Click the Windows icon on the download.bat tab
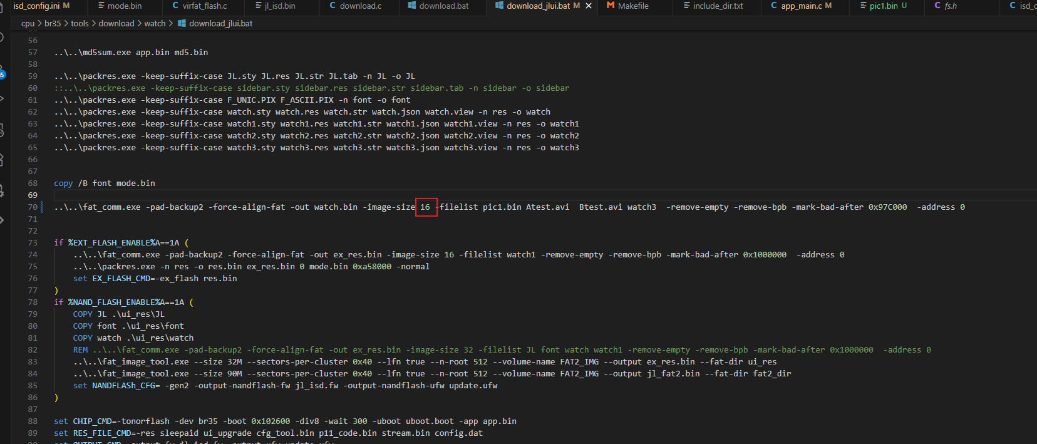1037x444 pixels. click(x=412, y=6)
